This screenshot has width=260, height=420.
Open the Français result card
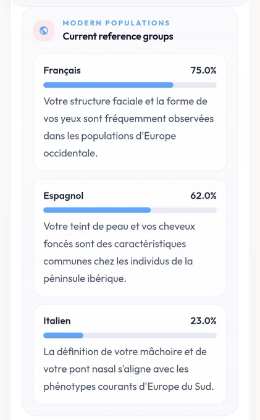pyautogui.click(x=130, y=112)
